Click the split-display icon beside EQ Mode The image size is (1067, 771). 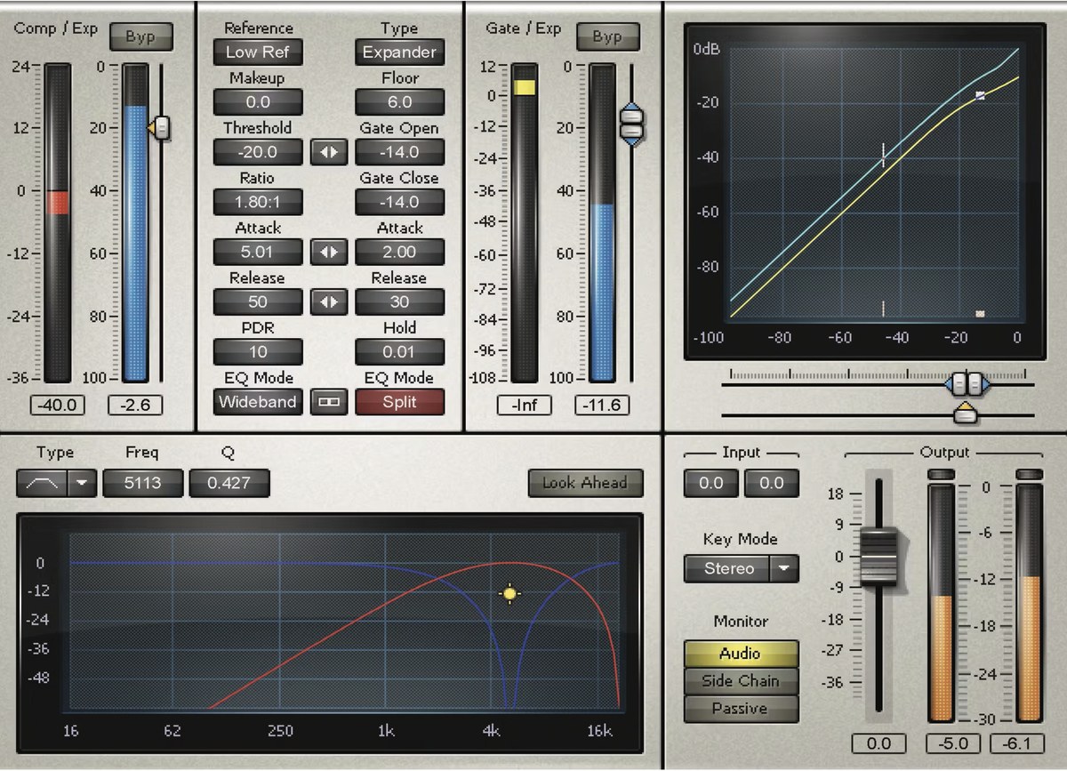tap(329, 402)
